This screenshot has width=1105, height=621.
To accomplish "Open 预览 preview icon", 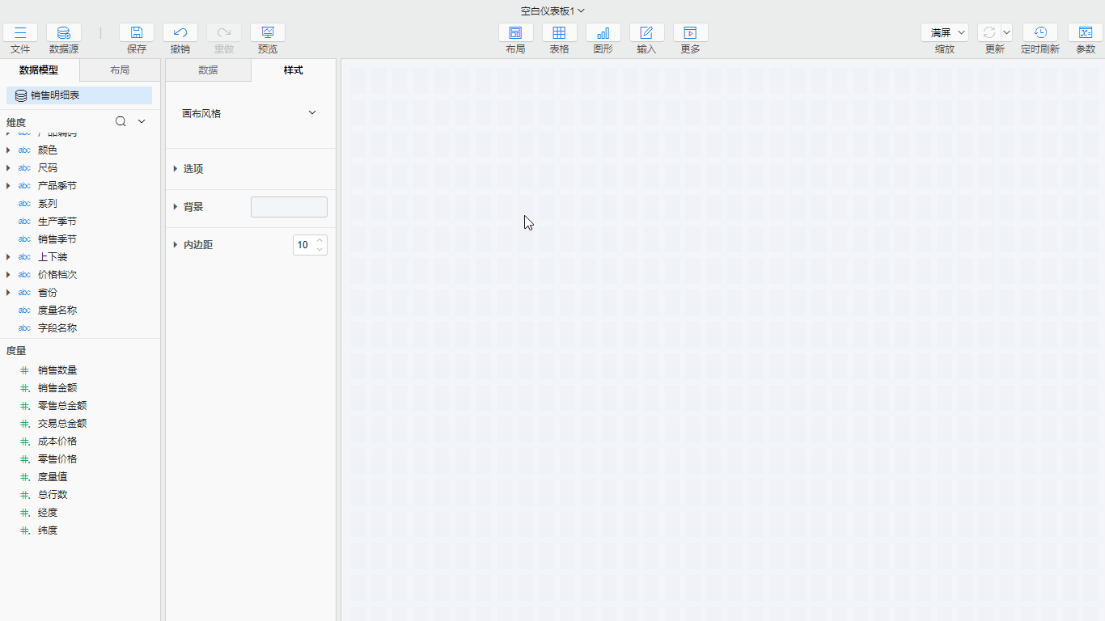I will 268,33.
